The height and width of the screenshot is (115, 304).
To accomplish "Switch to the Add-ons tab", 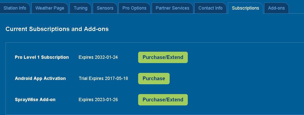I will point(276,8).
